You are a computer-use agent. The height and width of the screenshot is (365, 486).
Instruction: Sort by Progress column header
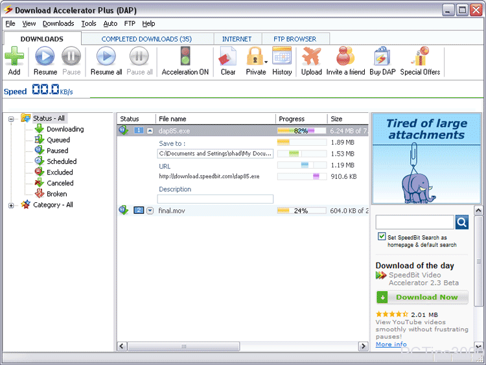301,119
